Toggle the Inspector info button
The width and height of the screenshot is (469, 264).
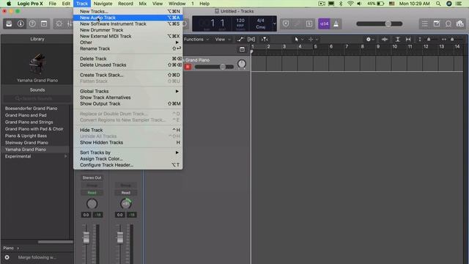tap(21, 23)
